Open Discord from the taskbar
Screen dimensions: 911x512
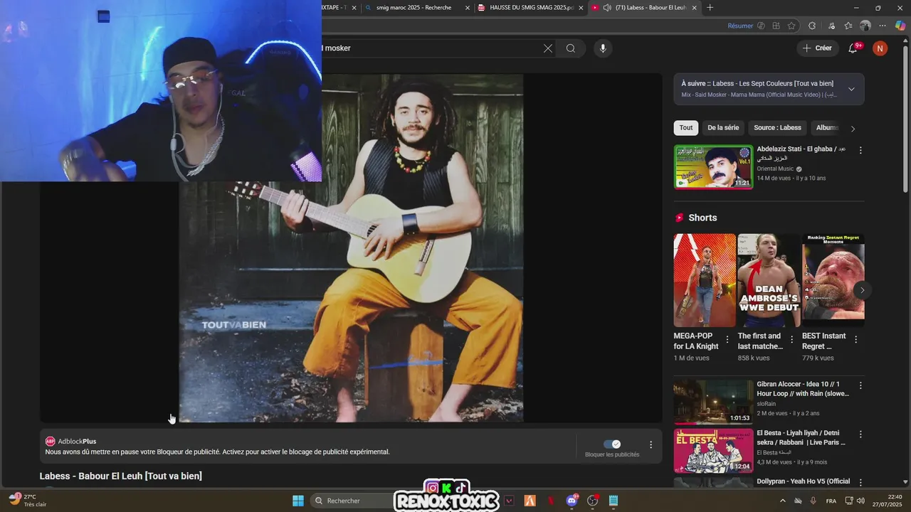point(572,501)
